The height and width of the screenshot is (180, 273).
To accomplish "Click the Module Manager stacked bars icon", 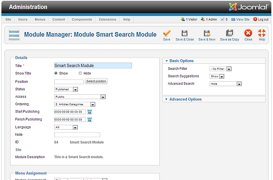I will pyautogui.click(x=14, y=35).
